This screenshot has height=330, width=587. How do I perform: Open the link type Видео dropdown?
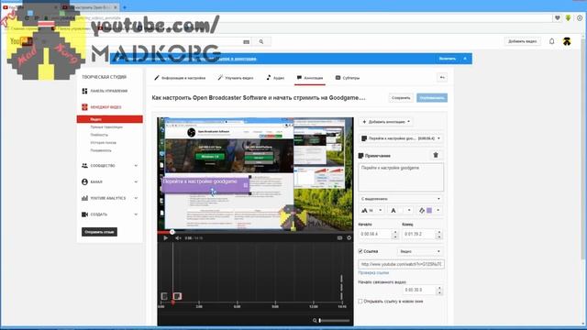(420, 251)
